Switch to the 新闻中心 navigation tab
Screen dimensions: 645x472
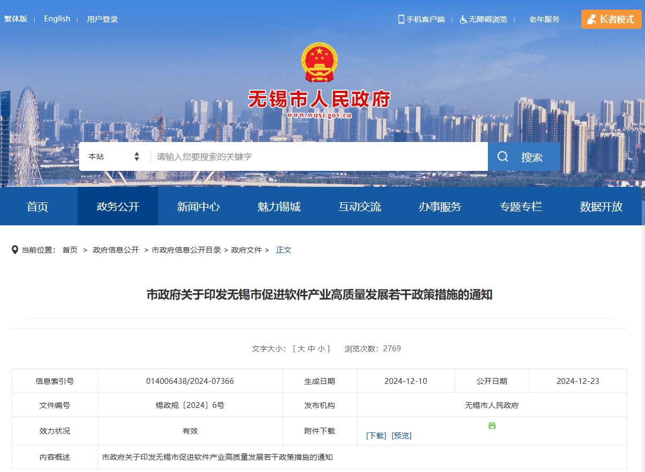[x=198, y=206]
